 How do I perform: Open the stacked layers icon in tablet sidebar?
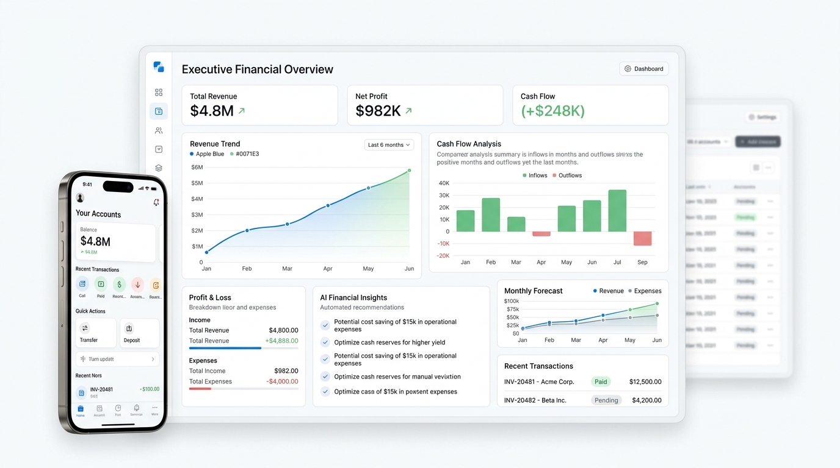click(159, 168)
